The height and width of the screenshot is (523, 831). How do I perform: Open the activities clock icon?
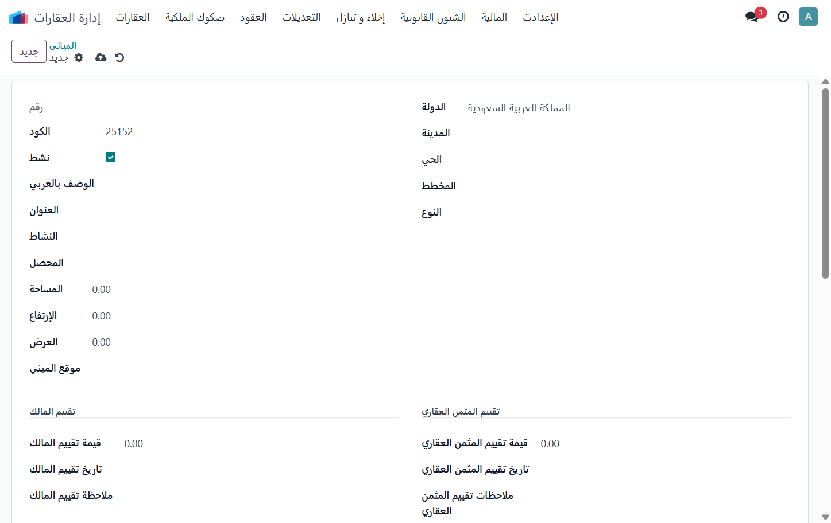tap(783, 17)
